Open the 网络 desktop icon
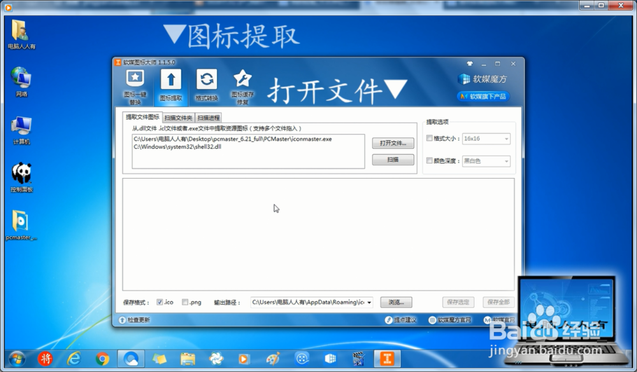Image resolution: width=637 pixels, height=372 pixels. [x=21, y=82]
